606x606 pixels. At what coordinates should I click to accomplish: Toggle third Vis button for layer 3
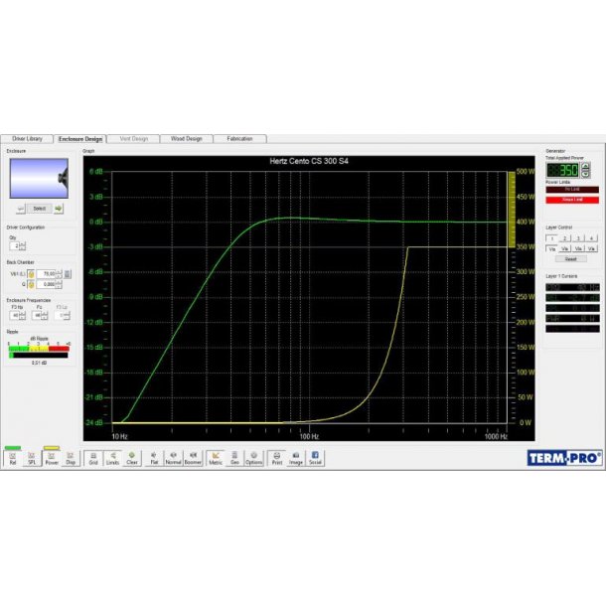[x=578, y=248]
